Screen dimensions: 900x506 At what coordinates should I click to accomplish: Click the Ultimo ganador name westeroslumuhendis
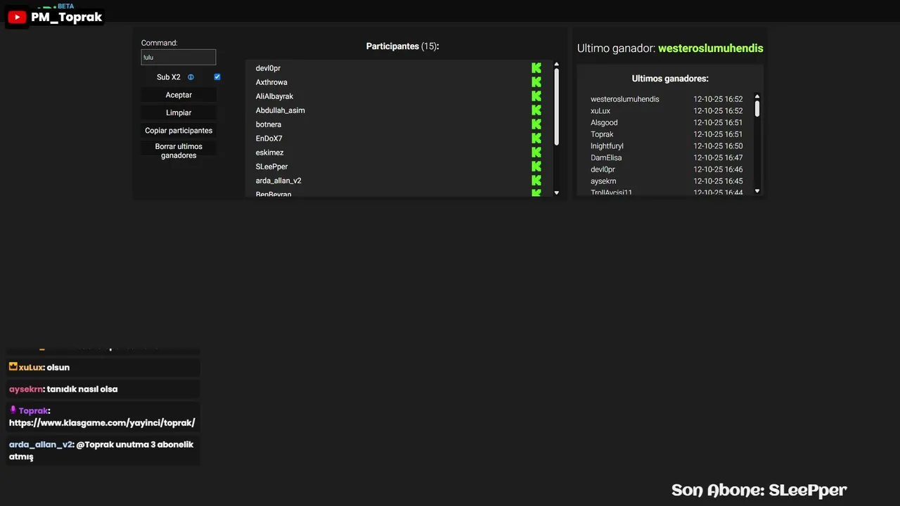click(710, 48)
